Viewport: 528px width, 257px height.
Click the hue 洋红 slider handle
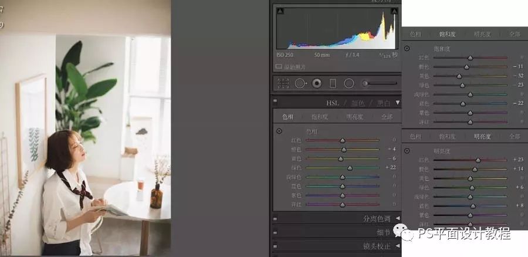[343, 204]
